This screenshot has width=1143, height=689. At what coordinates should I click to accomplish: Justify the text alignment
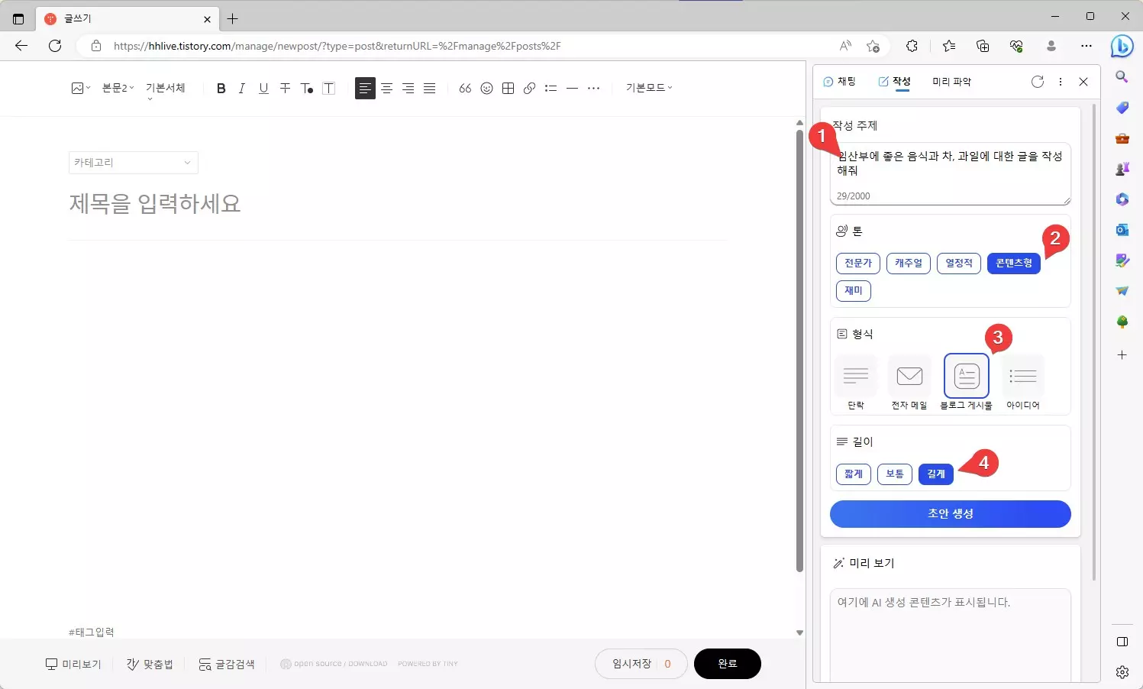[430, 89]
